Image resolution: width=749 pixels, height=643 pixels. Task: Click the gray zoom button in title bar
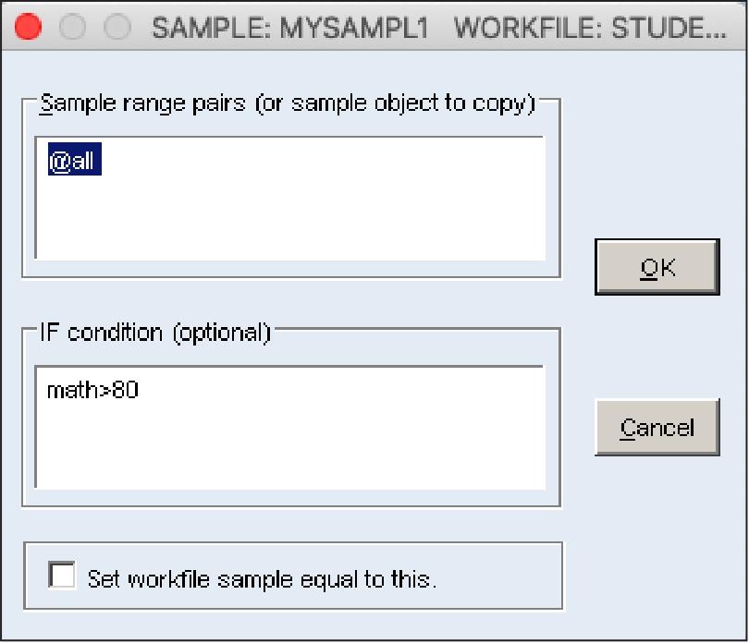(x=117, y=28)
